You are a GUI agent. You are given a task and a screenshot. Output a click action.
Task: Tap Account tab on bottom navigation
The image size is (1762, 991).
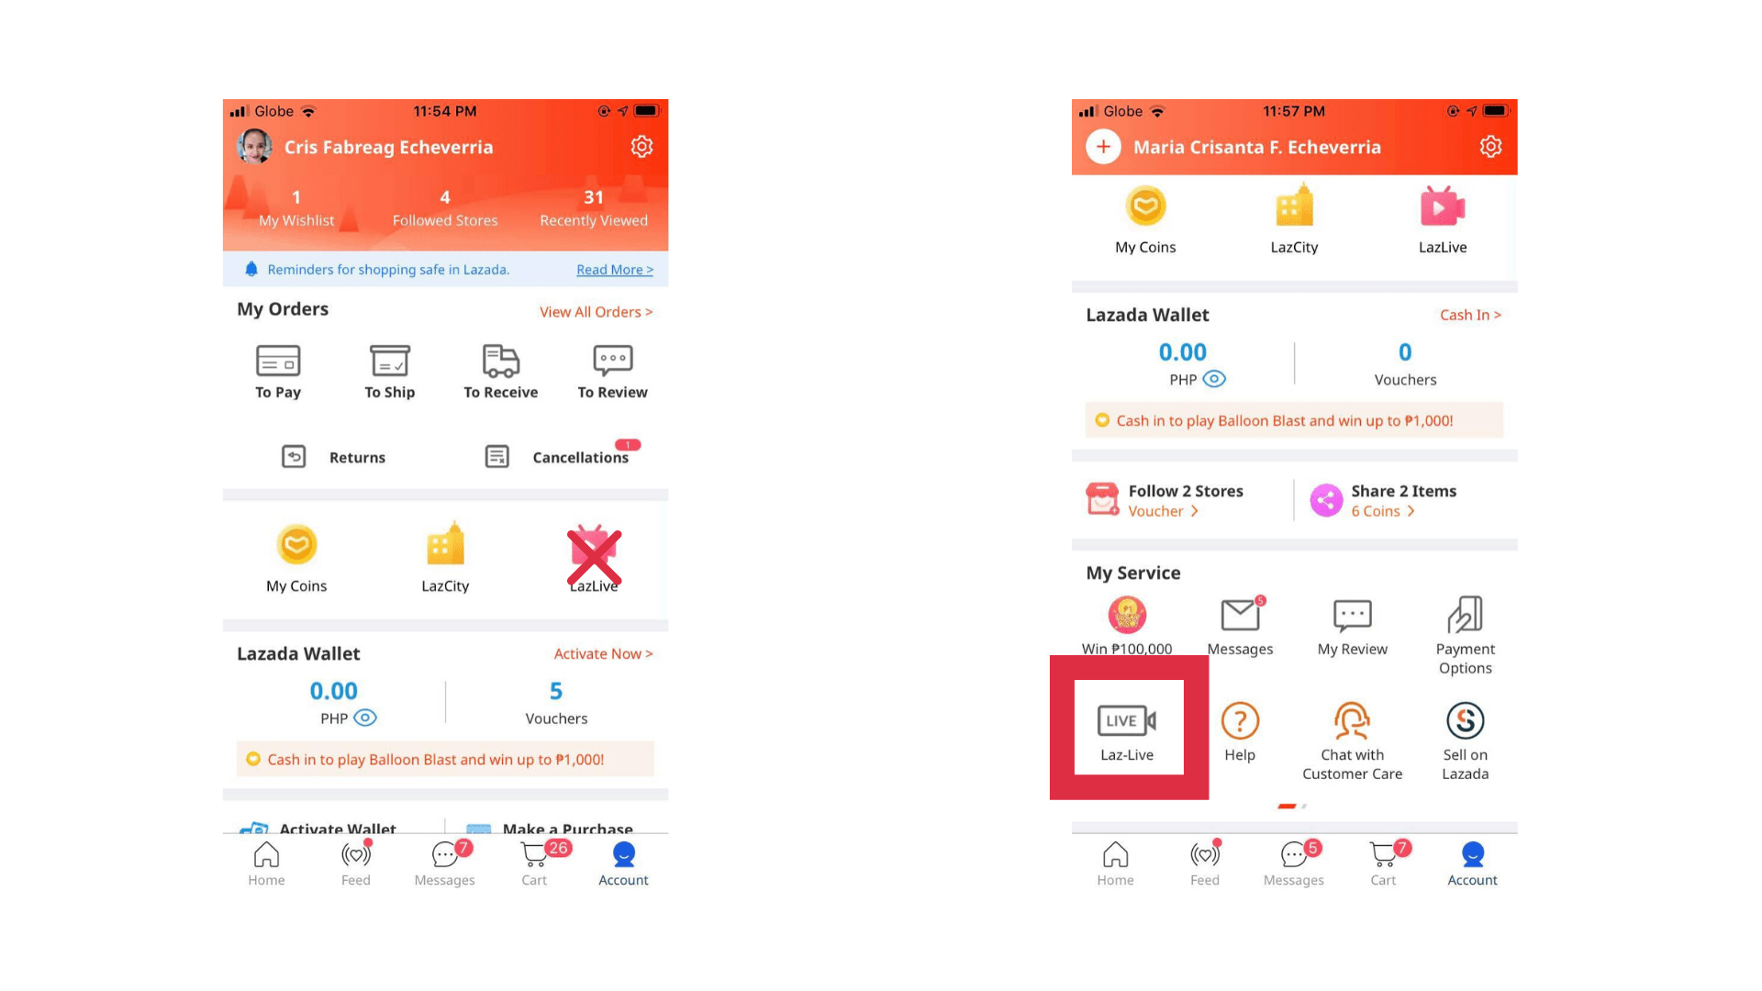622,862
